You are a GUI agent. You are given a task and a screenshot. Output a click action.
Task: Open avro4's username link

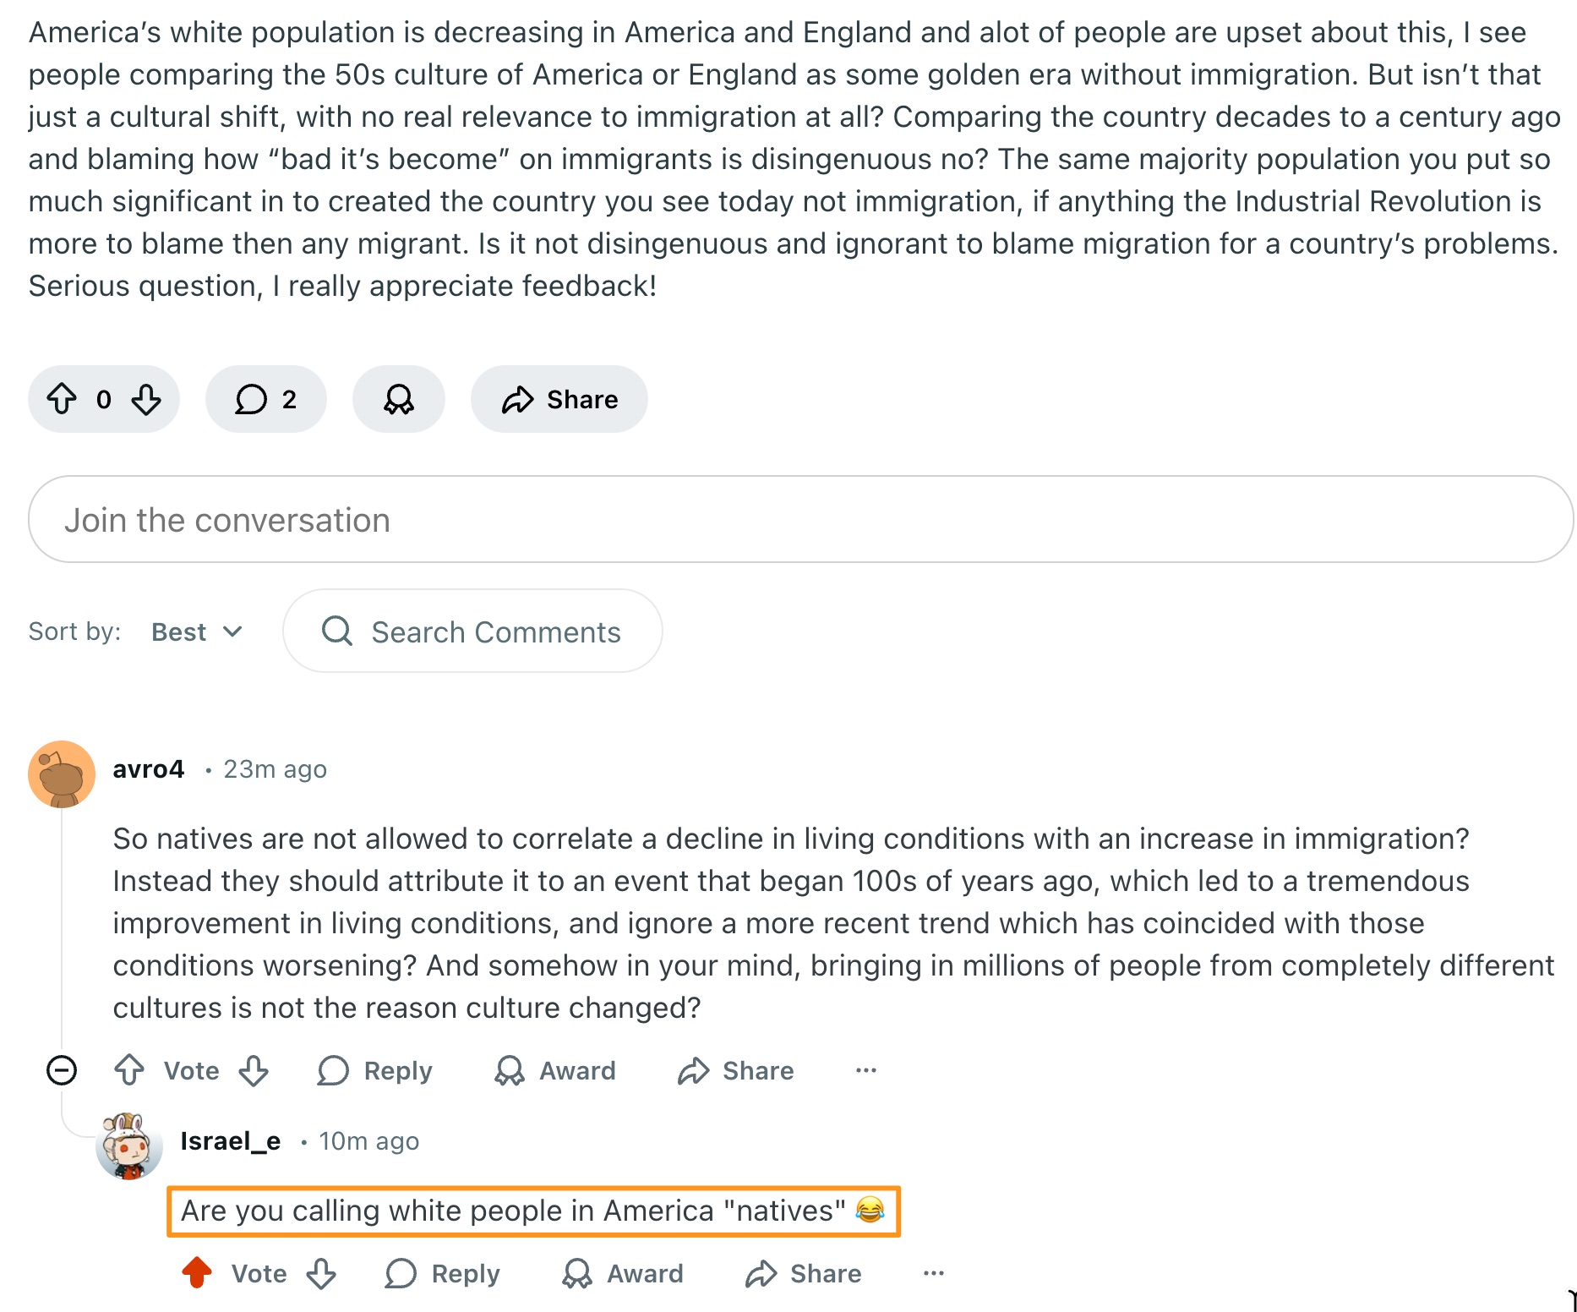coord(149,768)
